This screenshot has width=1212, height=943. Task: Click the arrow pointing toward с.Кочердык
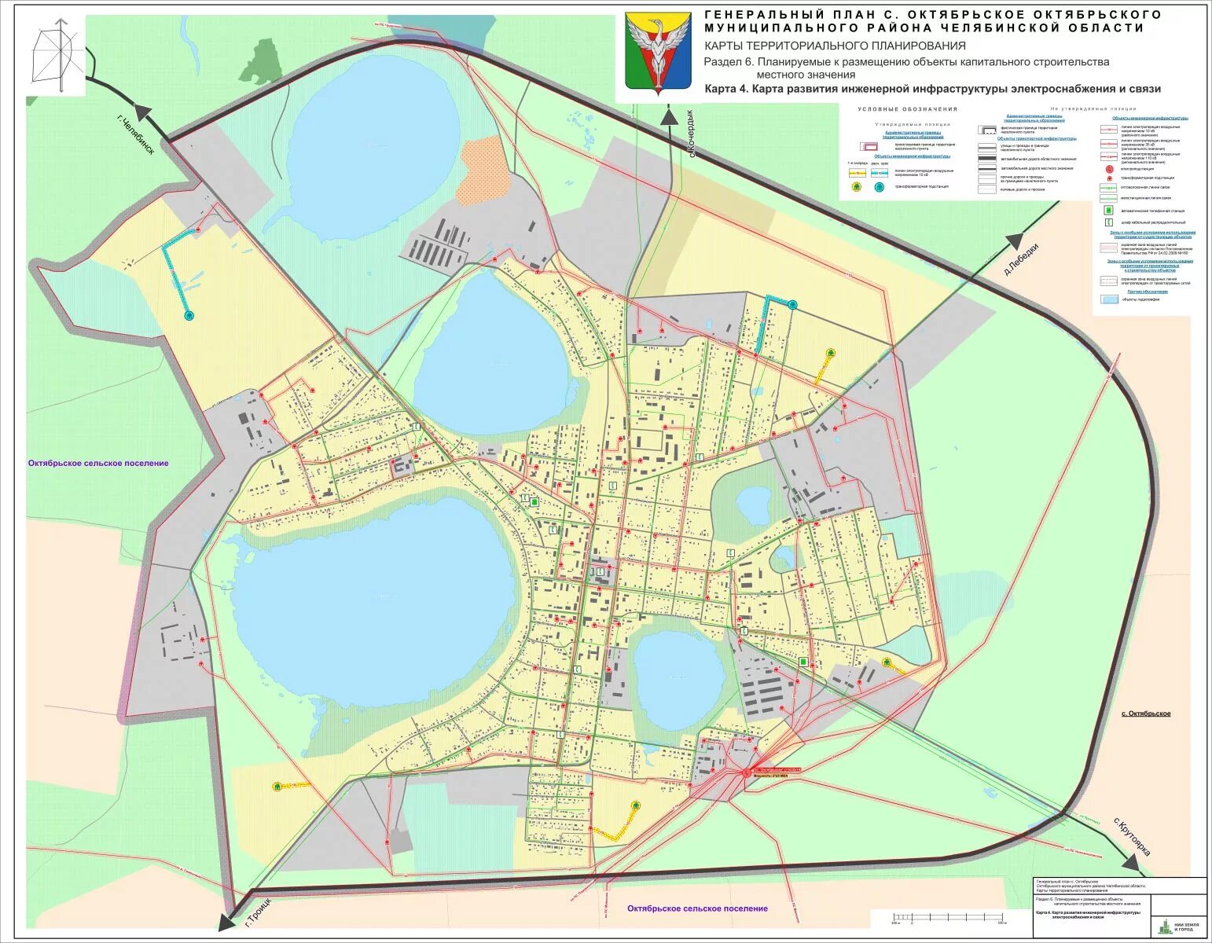pyautogui.click(x=670, y=116)
